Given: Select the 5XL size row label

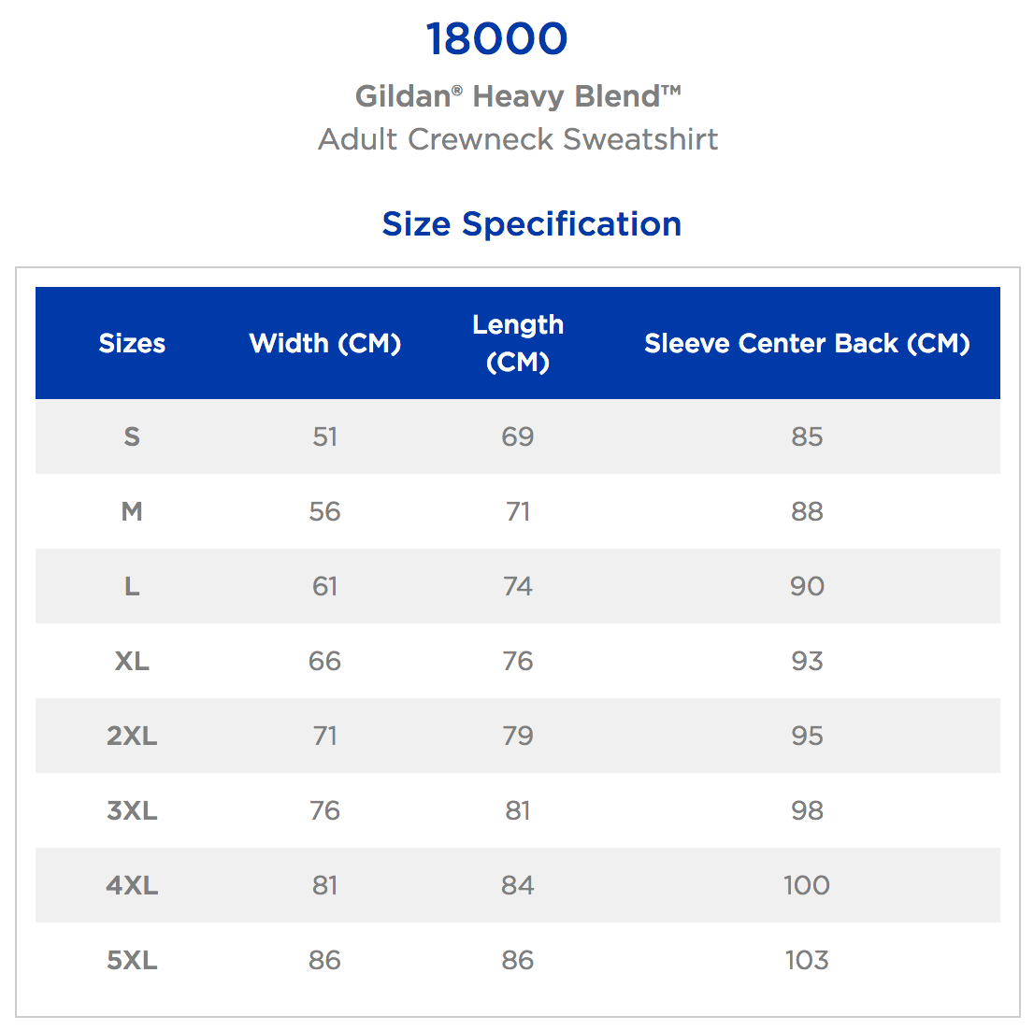Looking at the screenshot, I should (x=132, y=960).
